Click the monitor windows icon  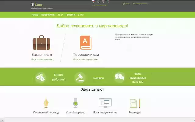click(105, 103)
